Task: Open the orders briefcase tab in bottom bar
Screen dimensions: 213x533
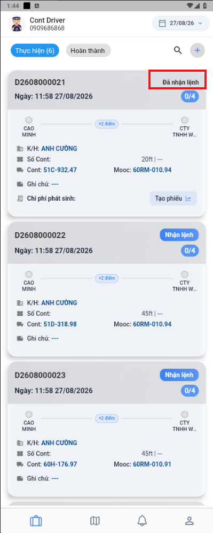Action: pyautogui.click(x=36, y=520)
